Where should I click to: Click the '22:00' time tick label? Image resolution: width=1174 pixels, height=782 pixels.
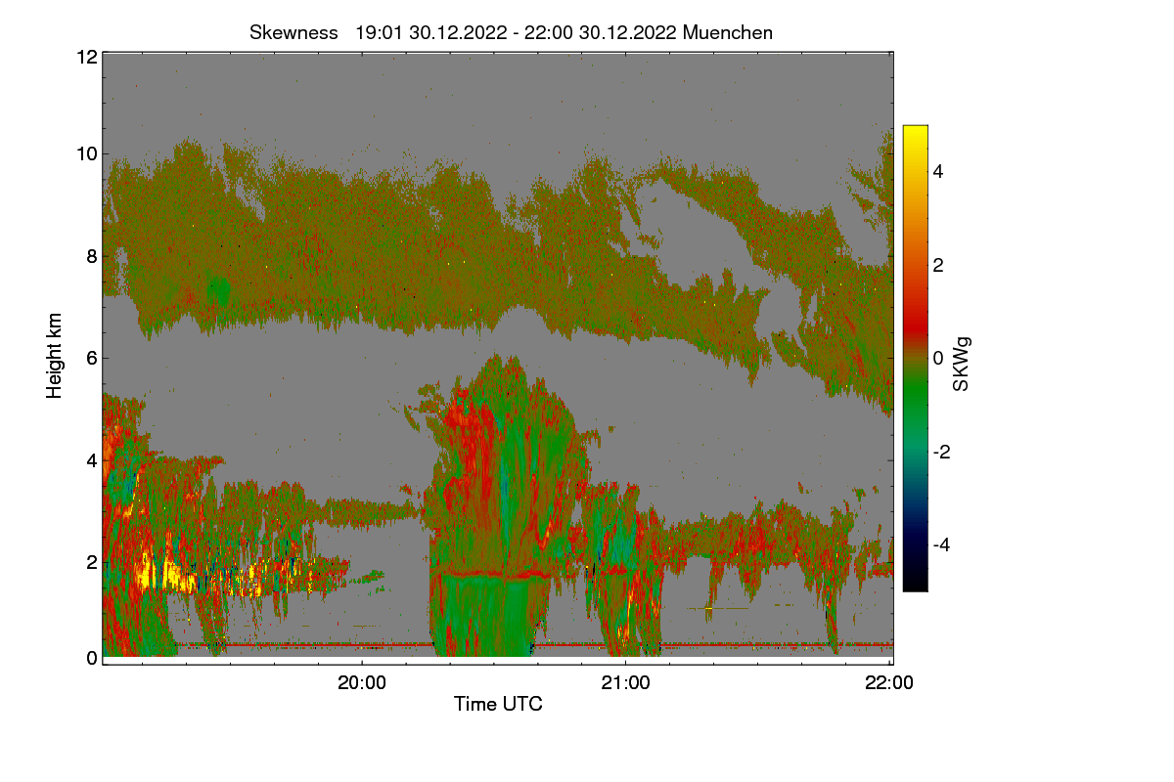[889, 683]
